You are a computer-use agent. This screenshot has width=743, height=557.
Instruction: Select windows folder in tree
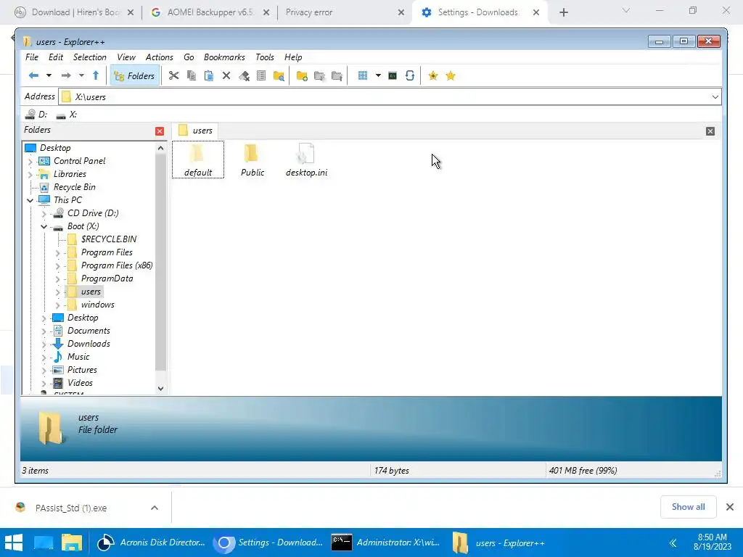tap(98, 305)
